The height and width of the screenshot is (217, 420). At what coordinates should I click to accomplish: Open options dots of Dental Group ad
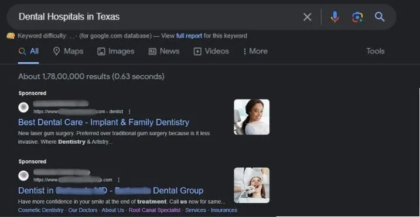119,179
